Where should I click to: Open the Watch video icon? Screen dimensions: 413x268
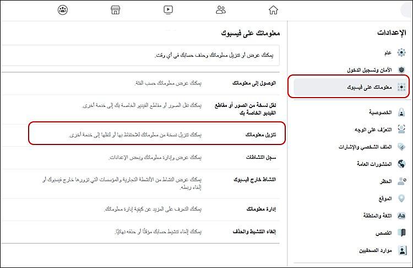168,10
